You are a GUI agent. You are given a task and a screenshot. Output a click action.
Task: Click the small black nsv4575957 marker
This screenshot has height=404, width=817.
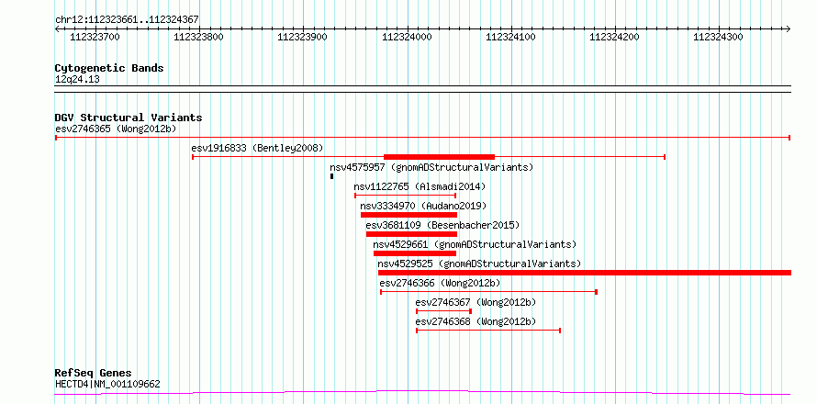click(x=332, y=176)
